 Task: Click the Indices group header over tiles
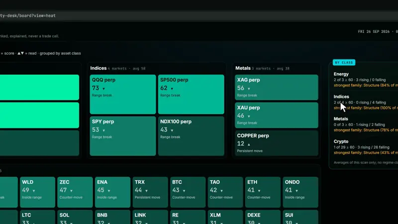[x=99, y=68]
